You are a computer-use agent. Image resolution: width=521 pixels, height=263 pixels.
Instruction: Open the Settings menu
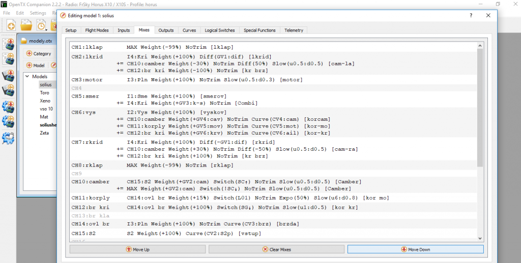(x=38, y=13)
